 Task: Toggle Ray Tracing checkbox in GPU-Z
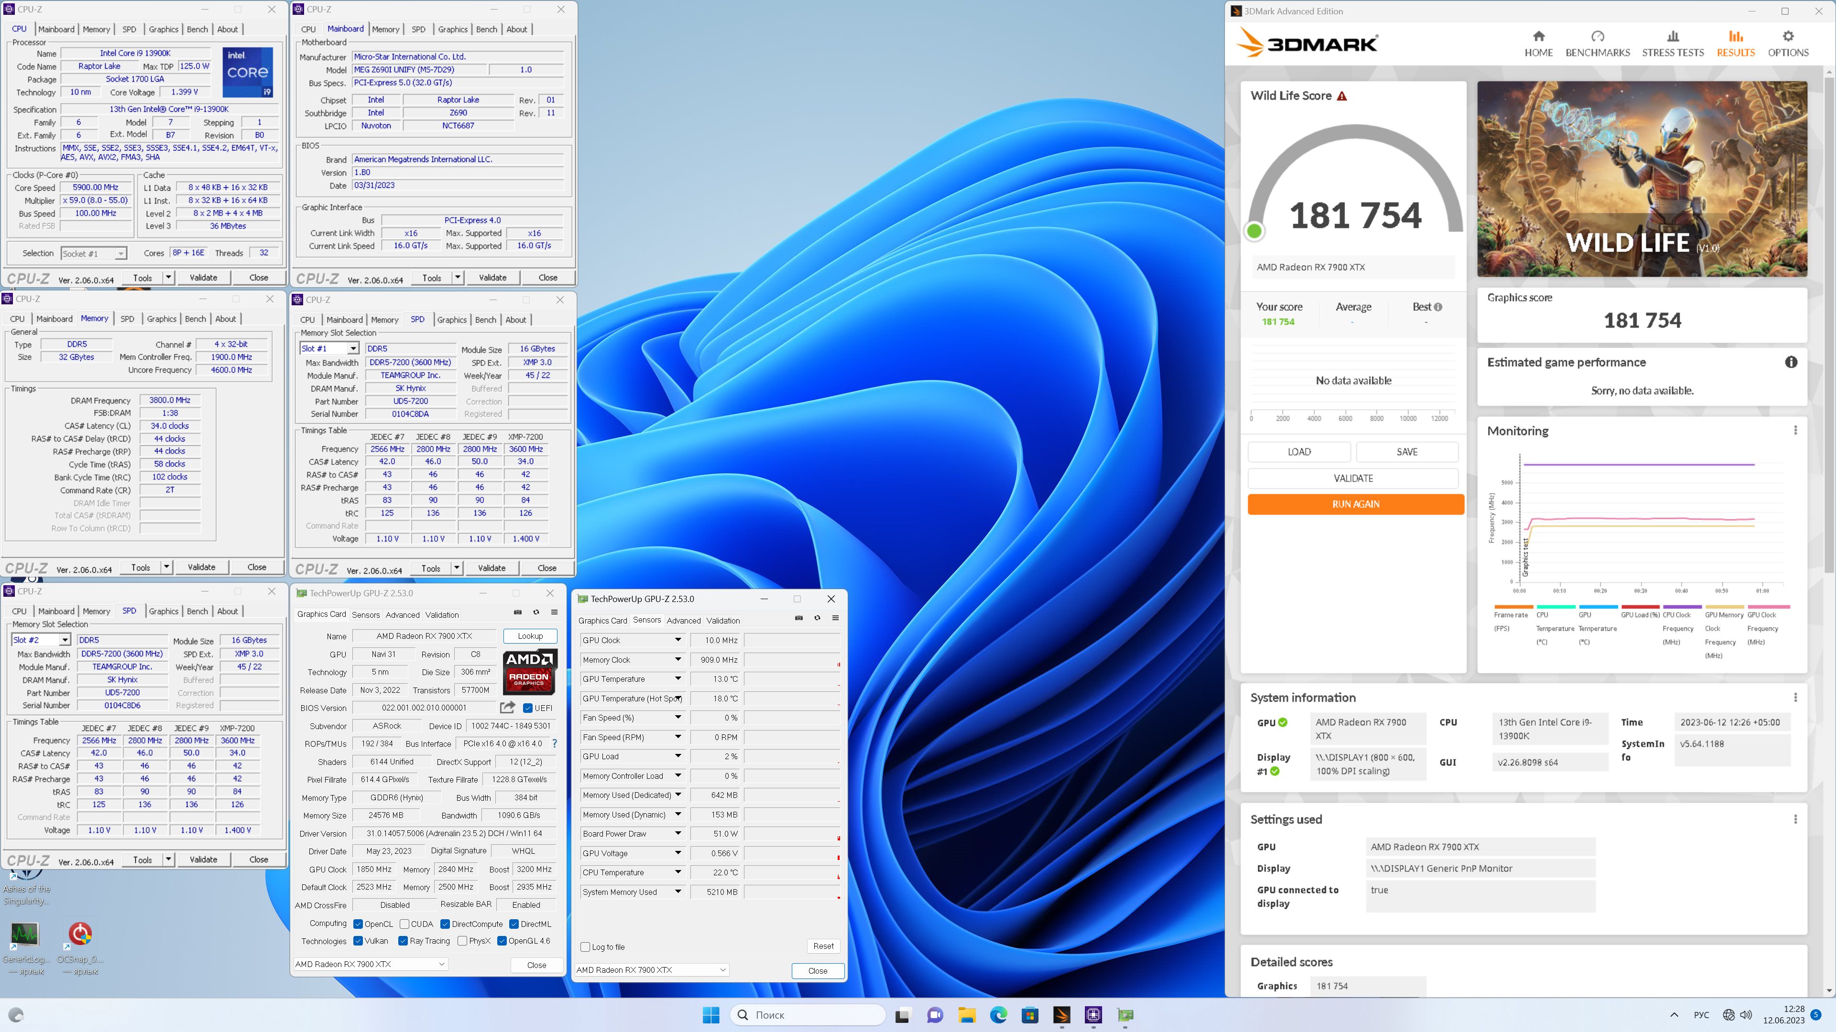(403, 941)
